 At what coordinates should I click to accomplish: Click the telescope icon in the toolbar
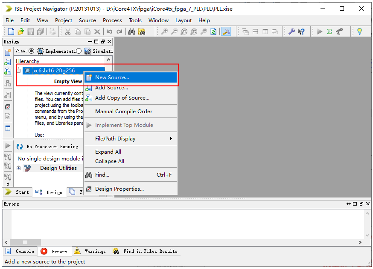(339, 31)
